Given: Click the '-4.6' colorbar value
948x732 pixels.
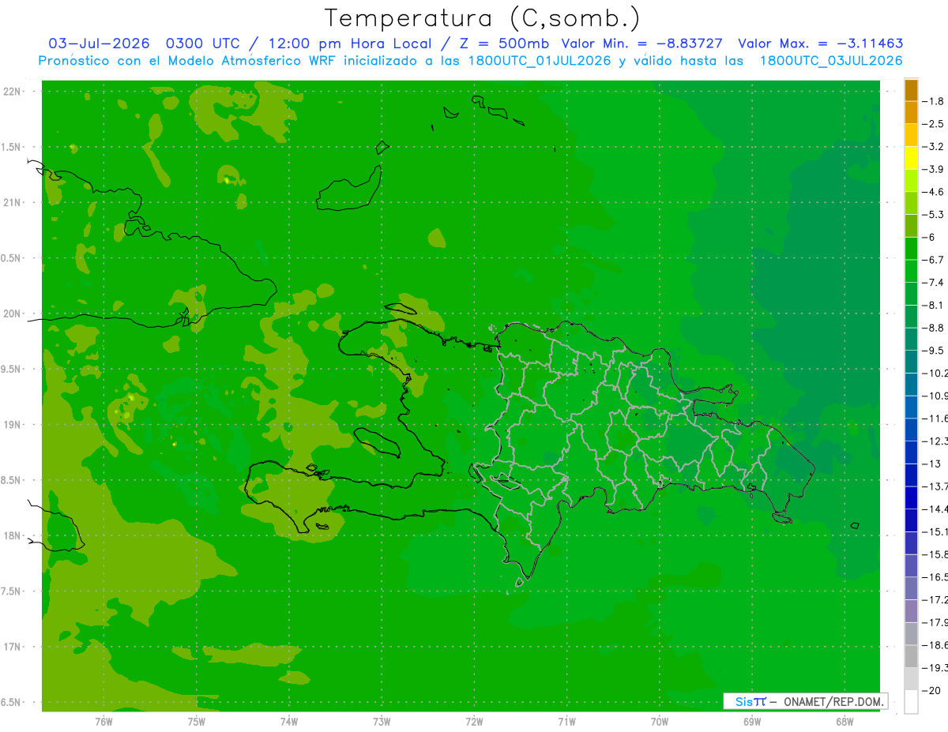Looking at the screenshot, I should [x=933, y=192].
